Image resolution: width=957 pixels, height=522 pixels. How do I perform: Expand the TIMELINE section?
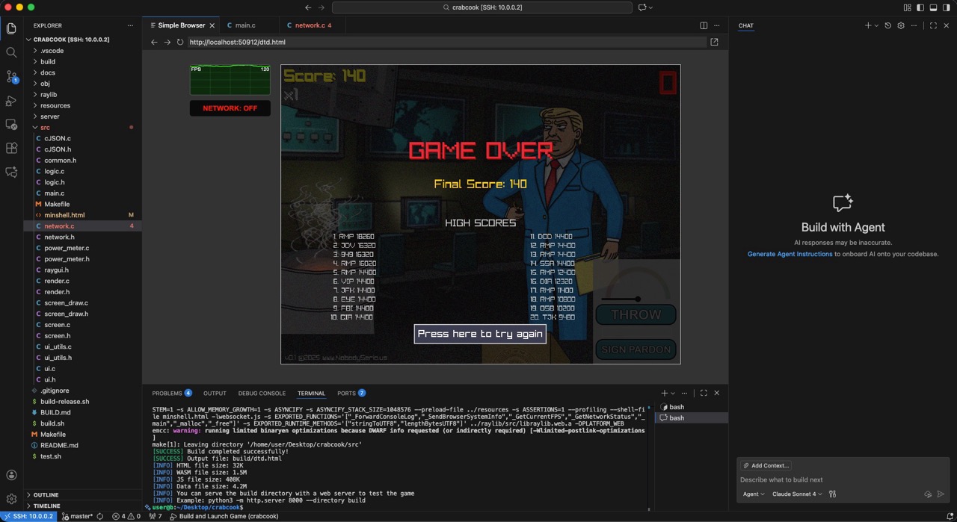click(x=46, y=506)
